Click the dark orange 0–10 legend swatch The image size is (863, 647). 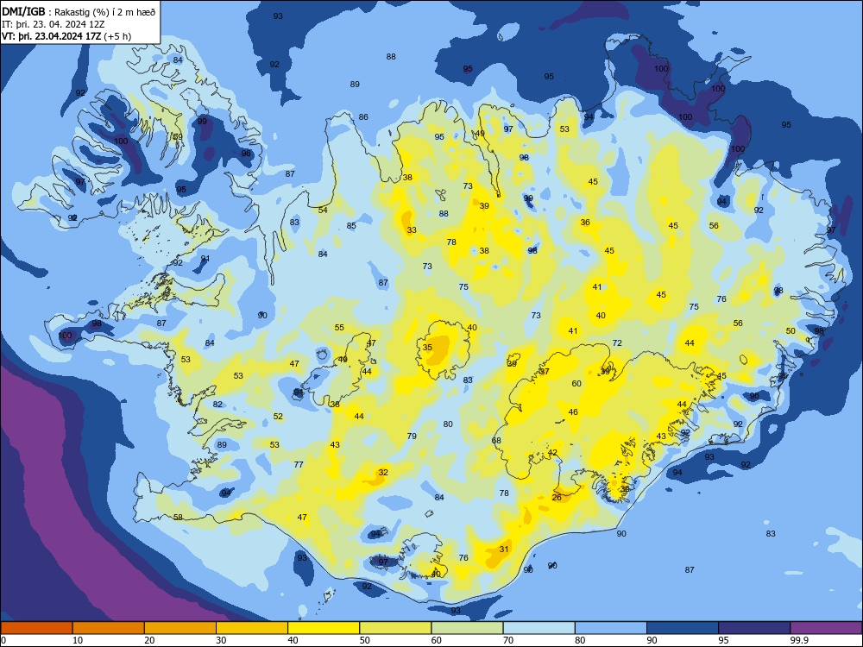[x=36, y=628]
